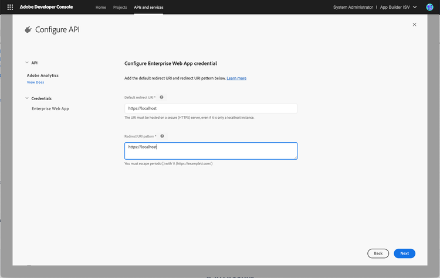This screenshot has height=278, width=440.
Task: Switch to the Projects tab
Action: point(120,7)
